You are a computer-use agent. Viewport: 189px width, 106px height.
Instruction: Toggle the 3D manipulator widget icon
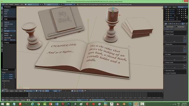[46, 91]
